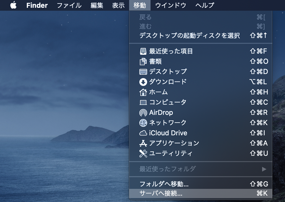Viewport: 285px width, 202px height.
Task: Select the 書類 menu label
Action: [155, 61]
